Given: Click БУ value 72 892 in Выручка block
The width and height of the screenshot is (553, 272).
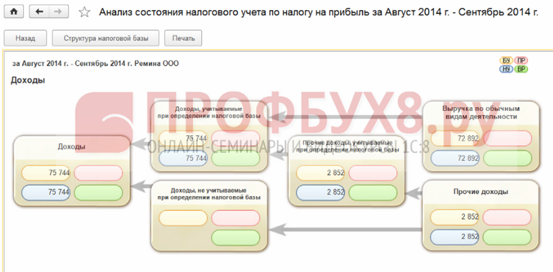Looking at the screenshot, I should [x=456, y=139].
